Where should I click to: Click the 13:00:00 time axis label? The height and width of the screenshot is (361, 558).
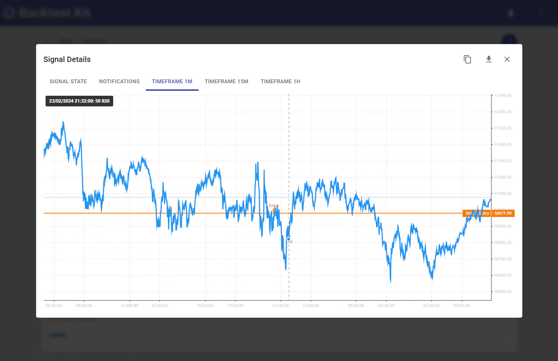[x=160, y=306]
